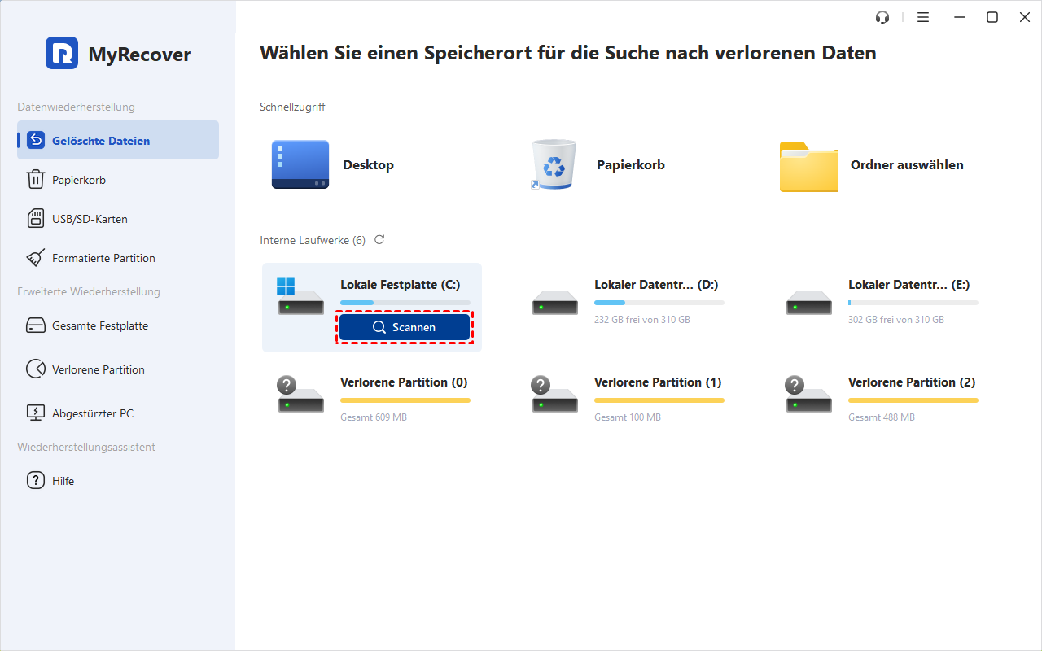The image size is (1042, 651).
Task: Open USB/SD-Karten recovery section
Action: (x=90, y=219)
